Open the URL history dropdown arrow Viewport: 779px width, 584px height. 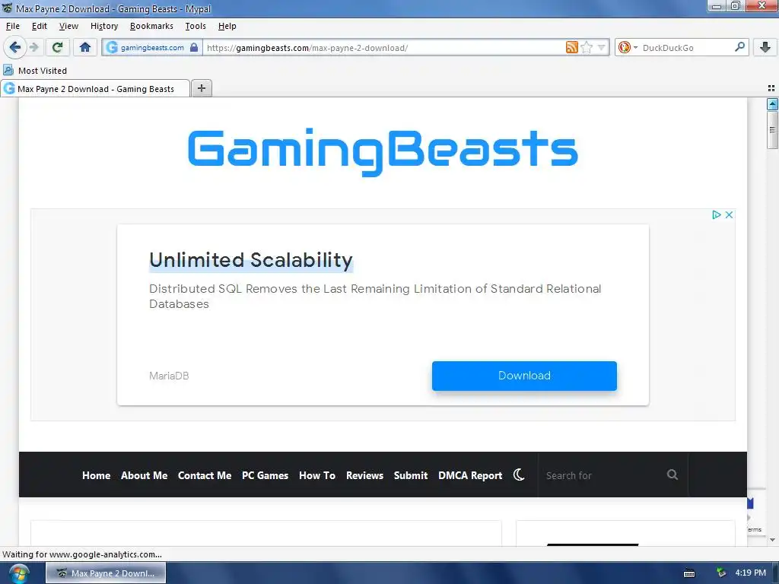pos(601,48)
